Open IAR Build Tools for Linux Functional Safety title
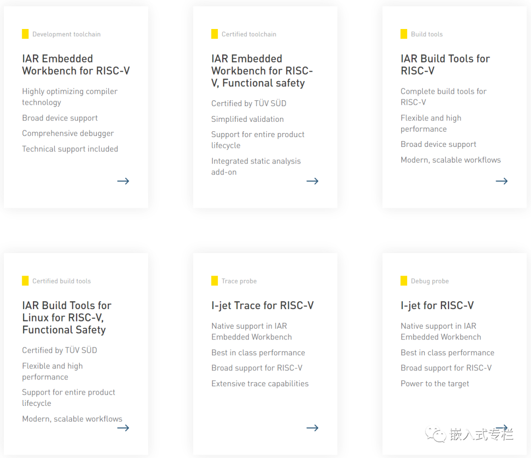The image size is (531, 458). pyautogui.click(x=67, y=317)
